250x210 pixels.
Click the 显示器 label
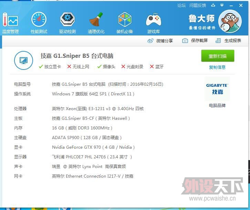(x=20, y=157)
